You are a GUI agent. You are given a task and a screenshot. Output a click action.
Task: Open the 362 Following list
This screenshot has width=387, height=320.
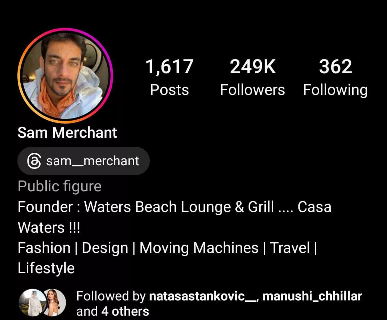335,77
